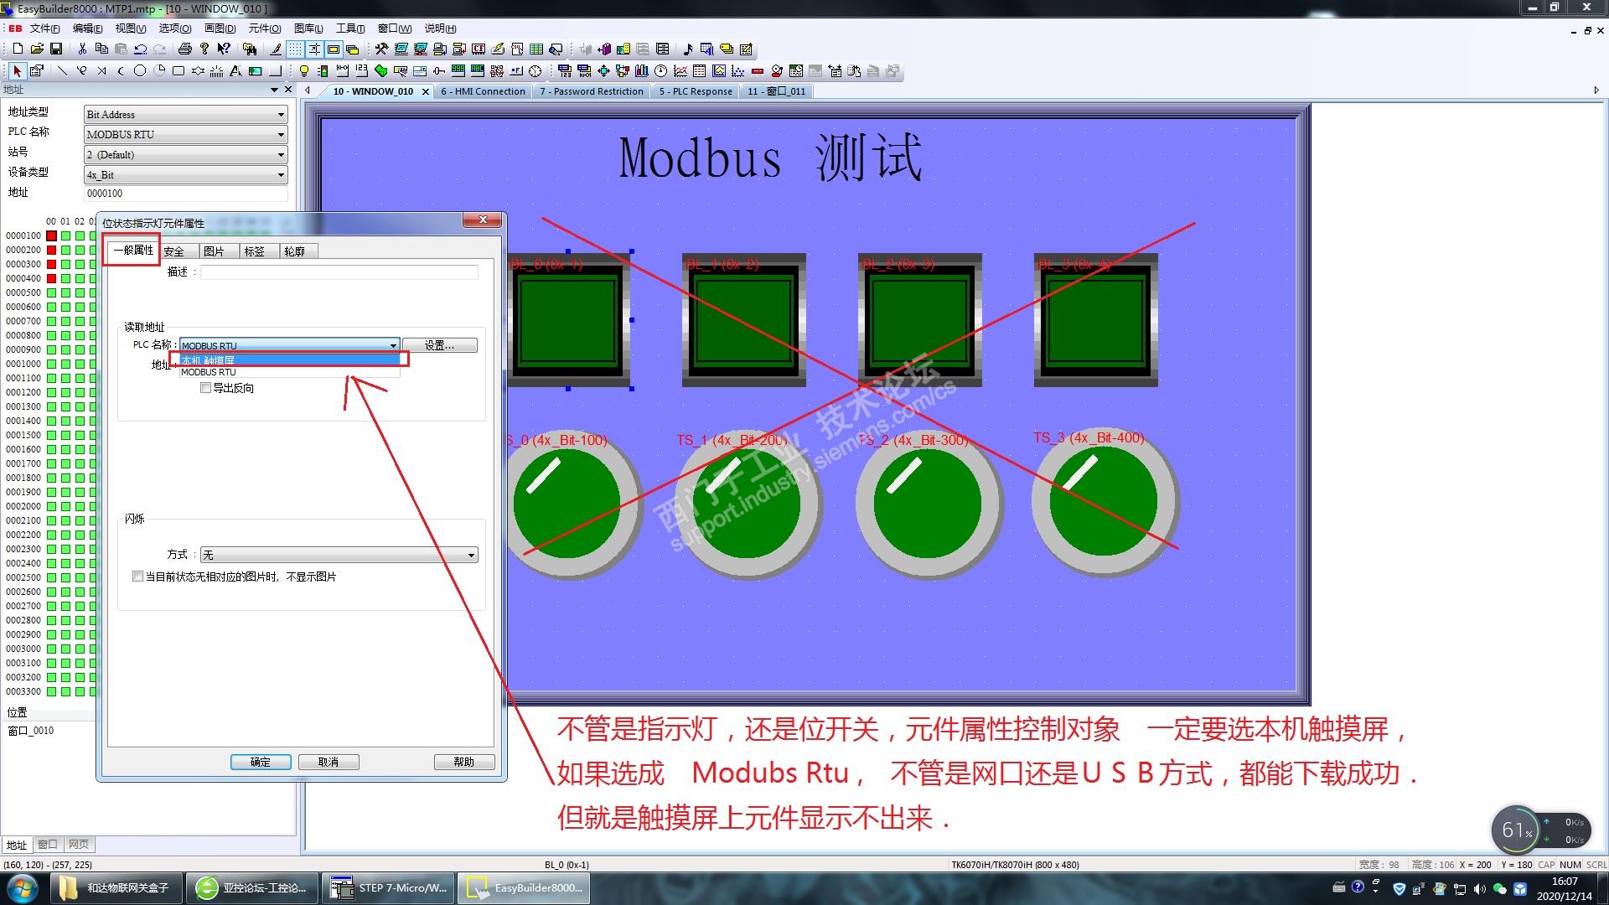This screenshot has height=905, width=1609.
Task: Switch to the 6 - HMI Connection tab
Action: [483, 91]
